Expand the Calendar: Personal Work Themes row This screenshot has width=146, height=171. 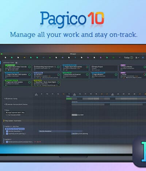[5, 104]
